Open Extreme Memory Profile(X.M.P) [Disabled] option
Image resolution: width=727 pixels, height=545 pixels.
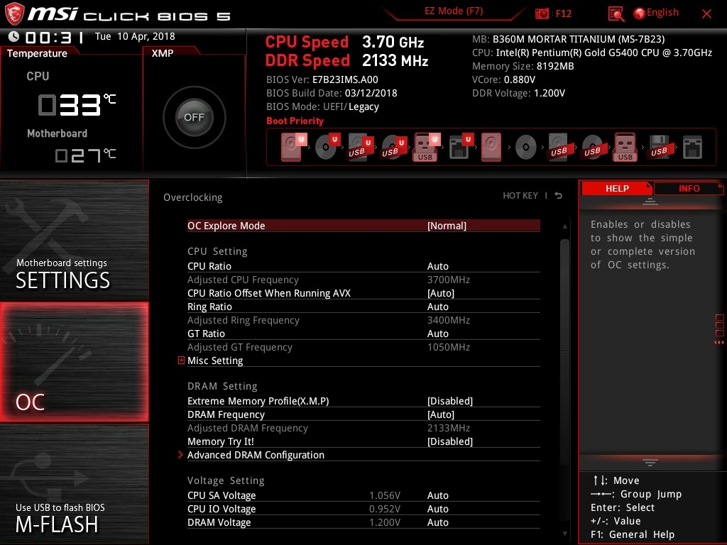(363, 401)
